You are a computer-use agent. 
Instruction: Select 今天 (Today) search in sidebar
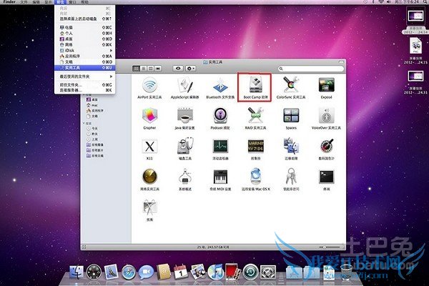(x=92, y=129)
